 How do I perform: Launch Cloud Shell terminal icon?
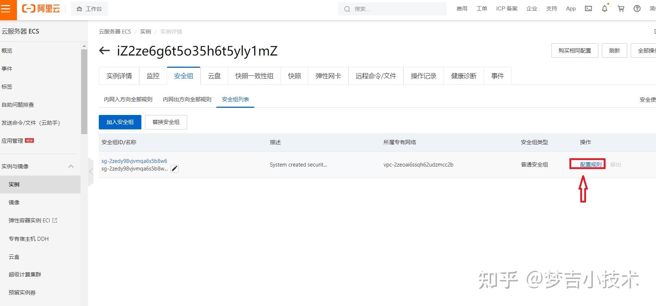[588, 9]
